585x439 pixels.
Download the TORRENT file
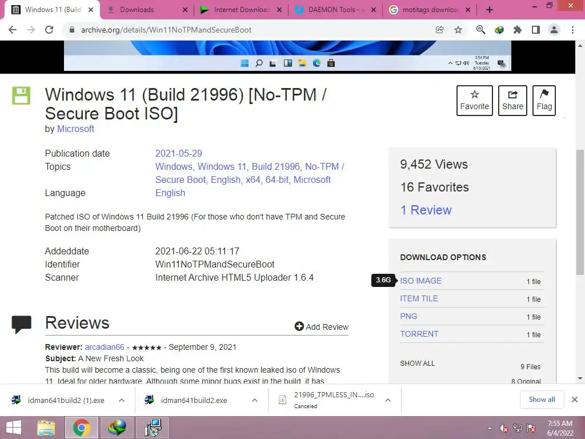(419, 334)
